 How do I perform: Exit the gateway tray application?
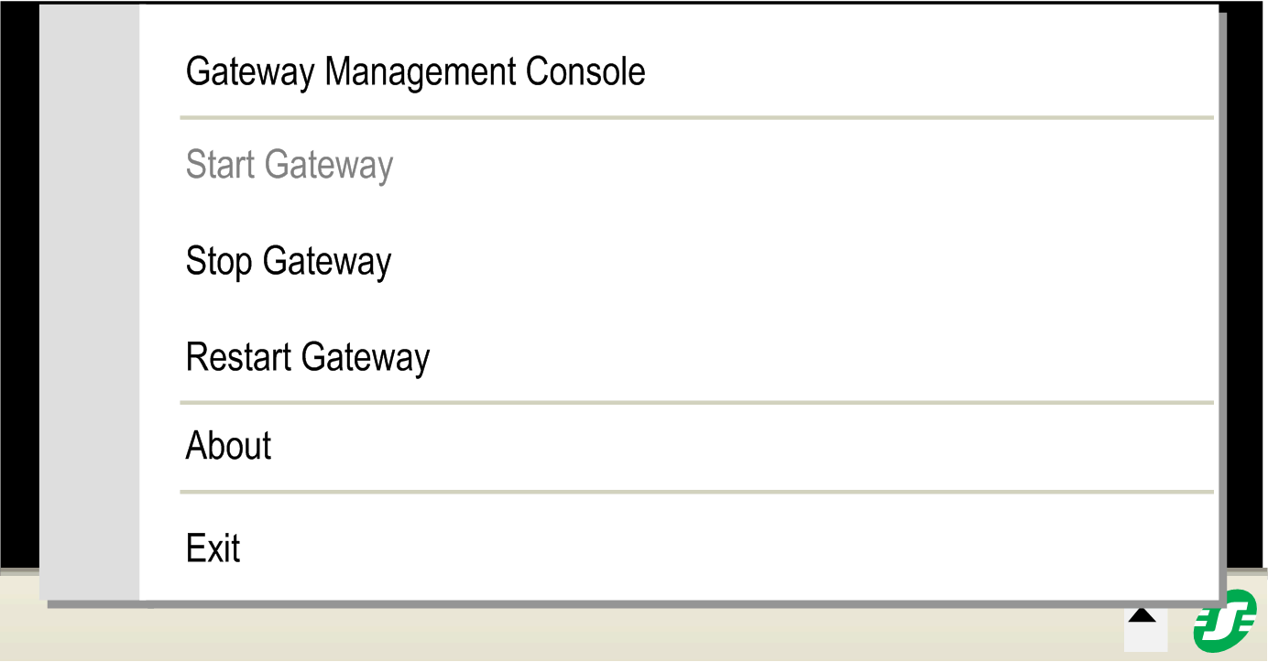click(x=213, y=548)
